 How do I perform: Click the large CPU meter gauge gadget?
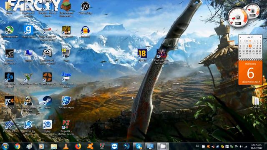[238, 17]
